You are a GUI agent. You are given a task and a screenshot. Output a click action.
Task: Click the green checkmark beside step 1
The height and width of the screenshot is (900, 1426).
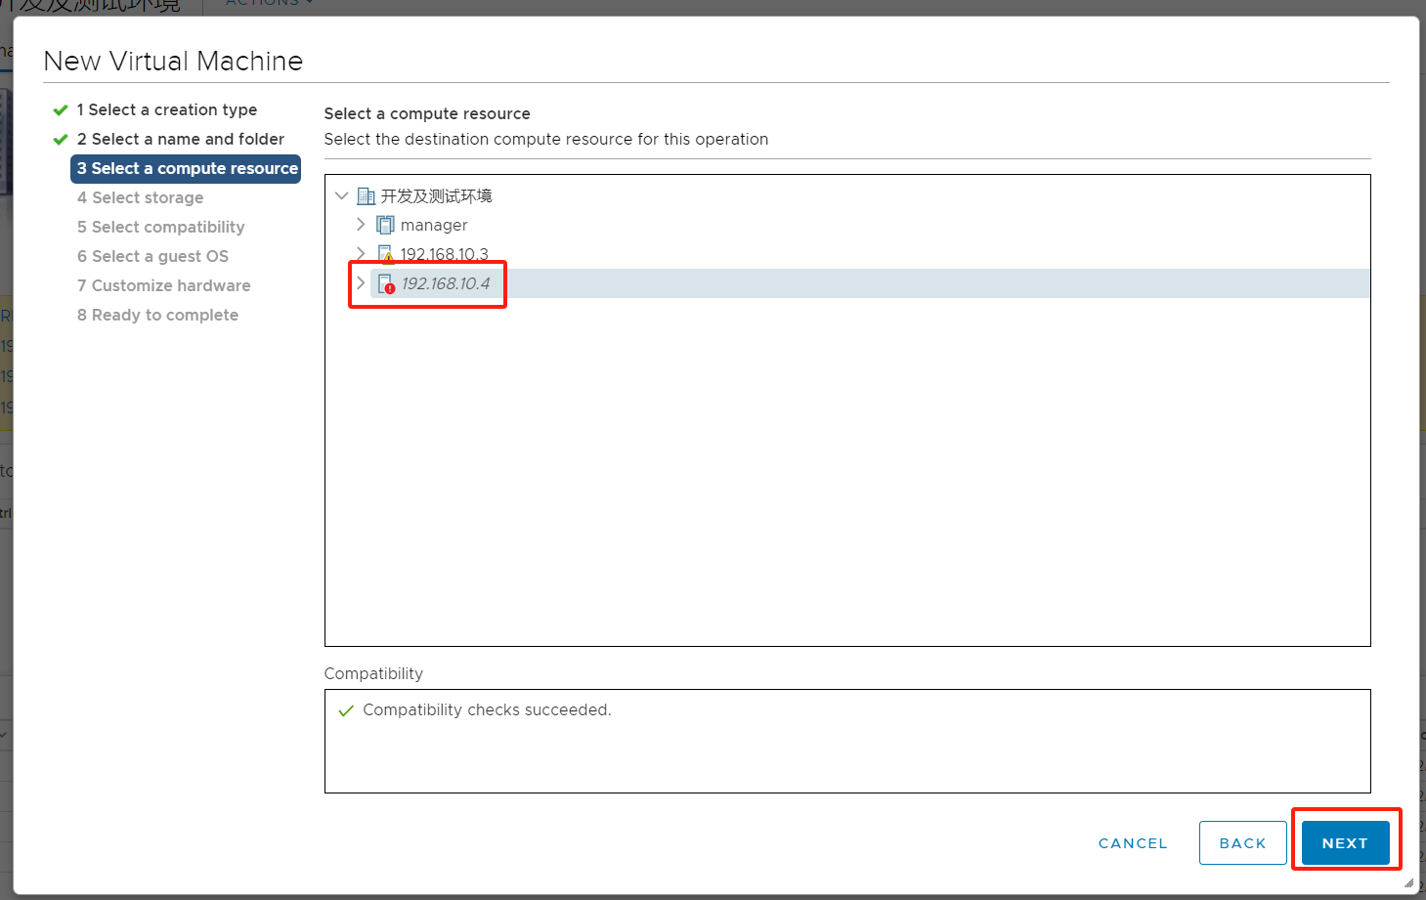pos(61,110)
